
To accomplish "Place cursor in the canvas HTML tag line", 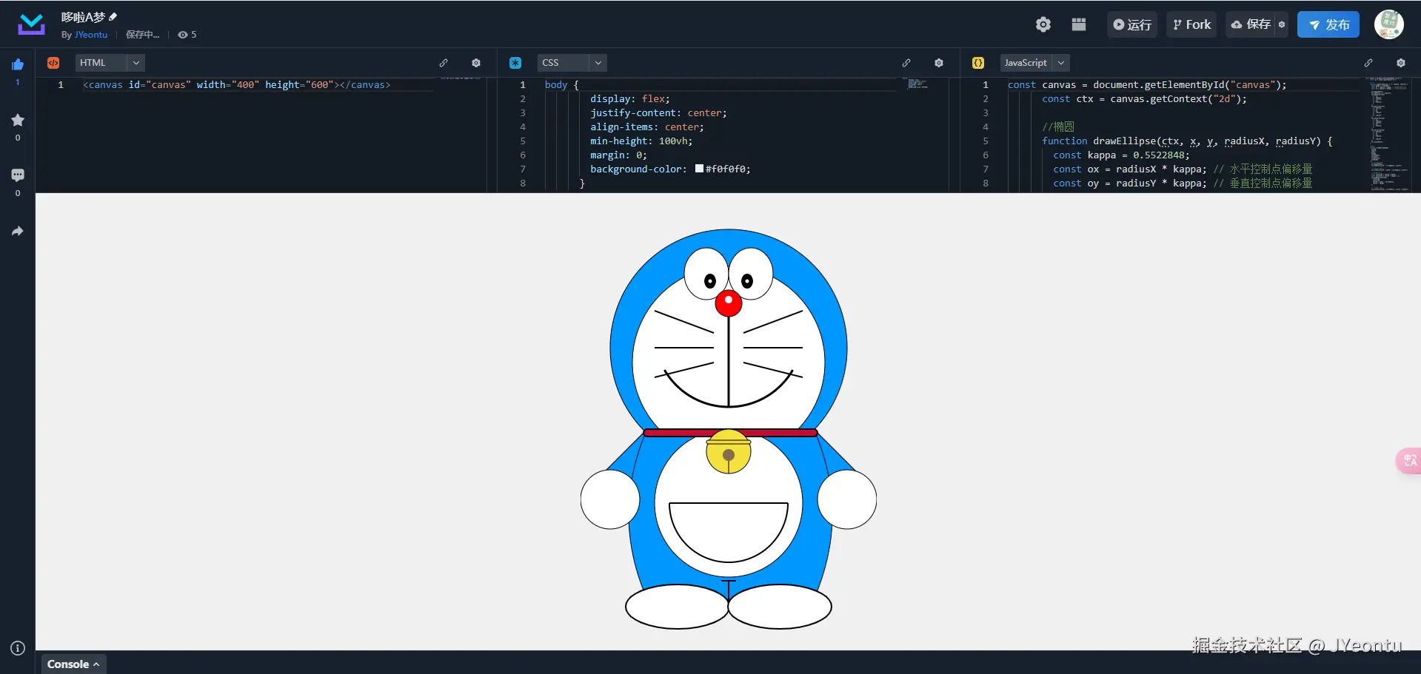I will coord(237,85).
